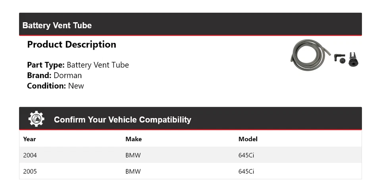Click the Brand: Dorman line
The height and width of the screenshot is (192, 381).
click(x=54, y=75)
